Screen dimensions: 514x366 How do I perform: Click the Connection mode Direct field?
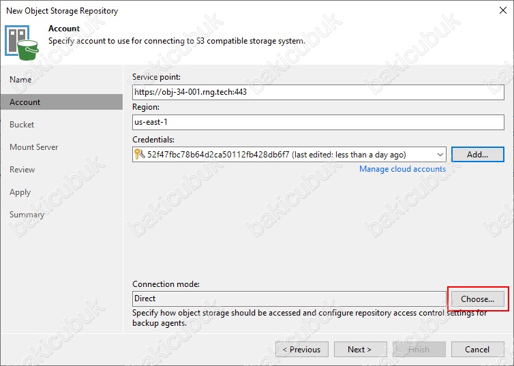289,299
